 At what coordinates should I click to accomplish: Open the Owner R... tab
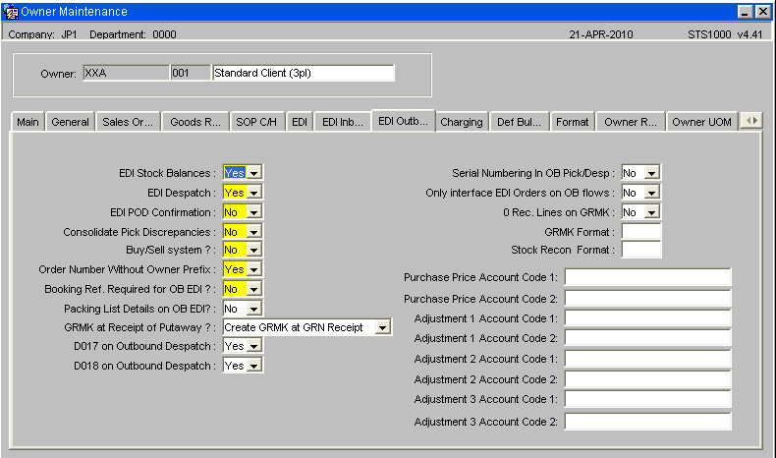tap(630, 122)
